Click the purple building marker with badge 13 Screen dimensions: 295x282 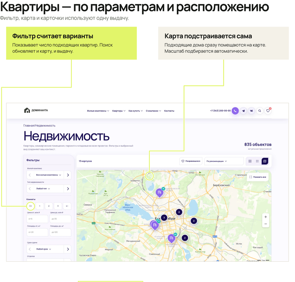pos(155,225)
